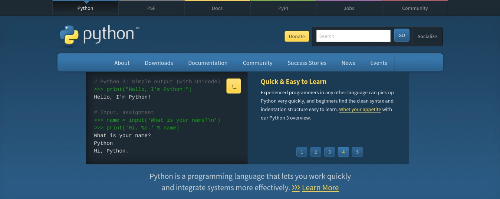Jump to slide 5 of carousel
Screen dimensions: 500x199
[357, 152]
